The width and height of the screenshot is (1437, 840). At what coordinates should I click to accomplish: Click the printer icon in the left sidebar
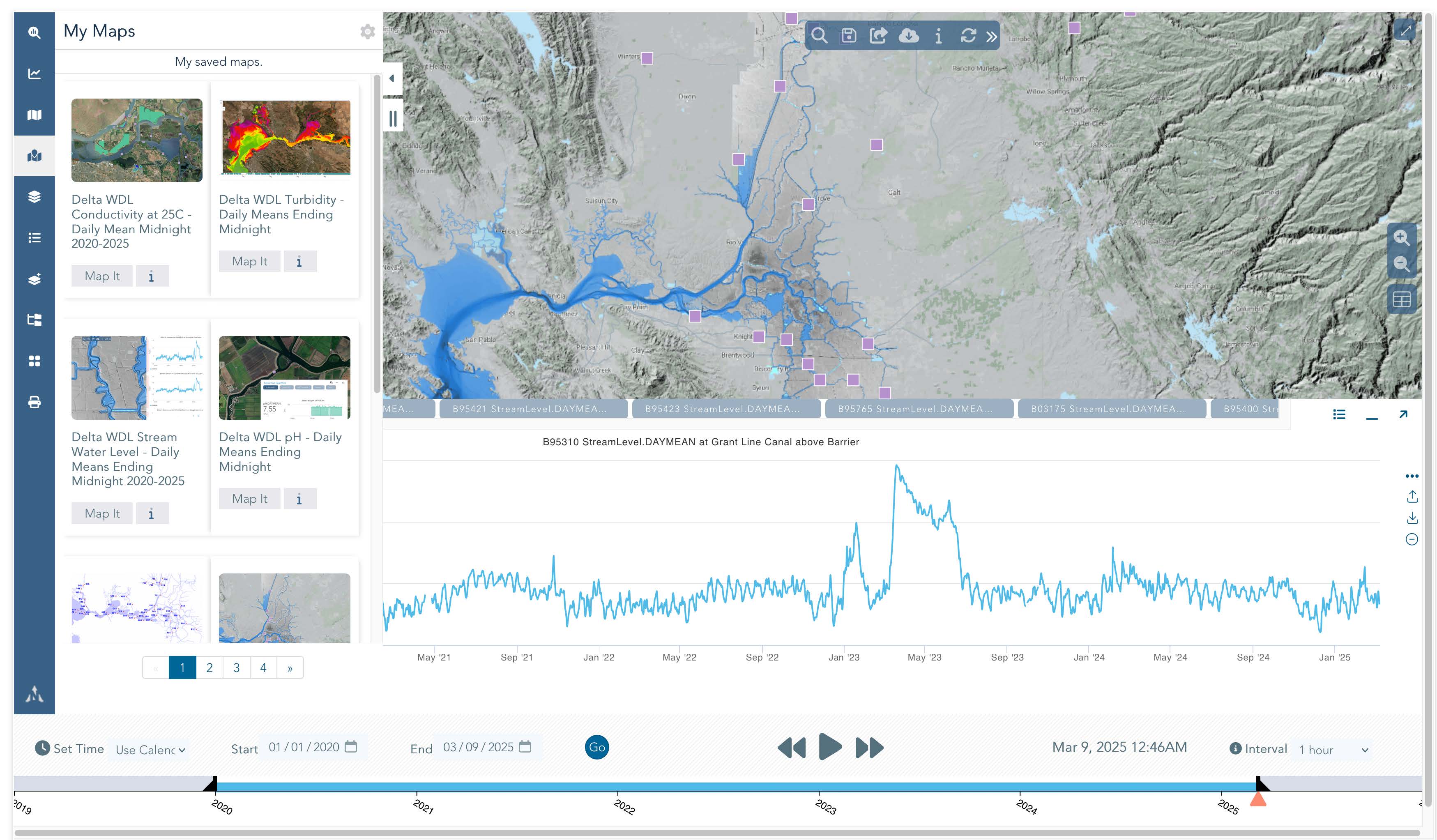click(x=34, y=402)
